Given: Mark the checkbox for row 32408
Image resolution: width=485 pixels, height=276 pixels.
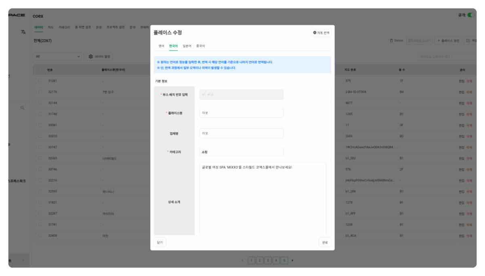Looking at the screenshot, I should point(40,236).
